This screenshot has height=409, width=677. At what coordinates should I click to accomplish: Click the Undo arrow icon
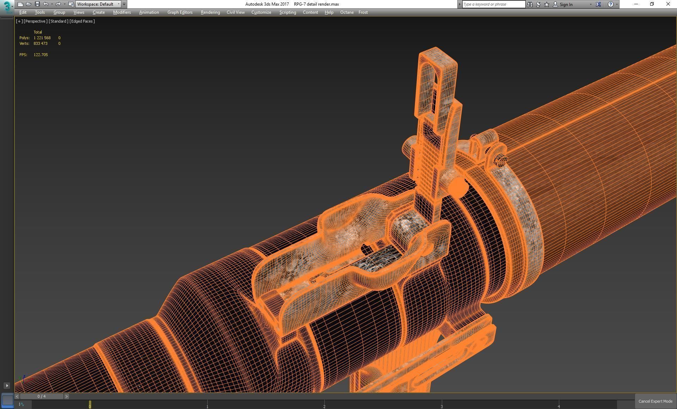(x=46, y=4)
